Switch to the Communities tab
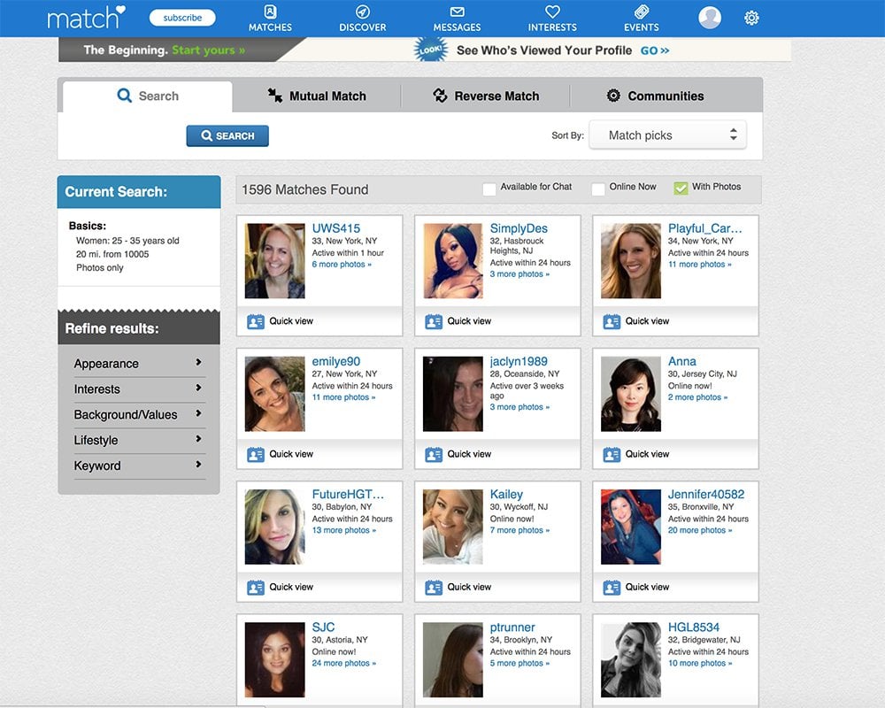 point(655,96)
